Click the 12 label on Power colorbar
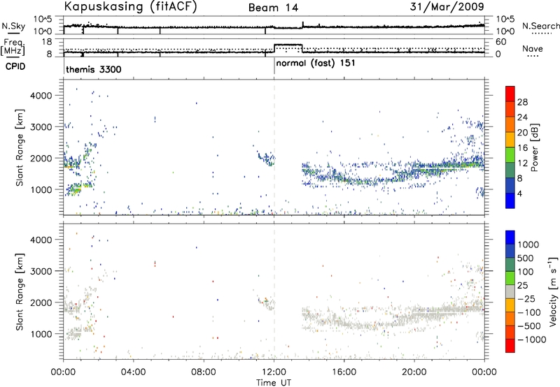Screen dimensions: 560x387 tap(522, 163)
